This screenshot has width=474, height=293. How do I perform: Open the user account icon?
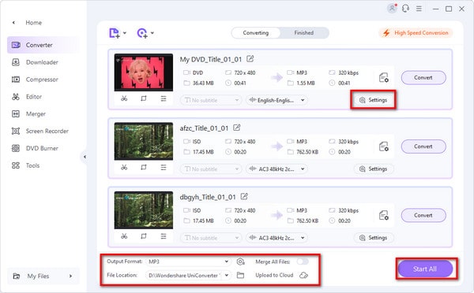(392, 9)
